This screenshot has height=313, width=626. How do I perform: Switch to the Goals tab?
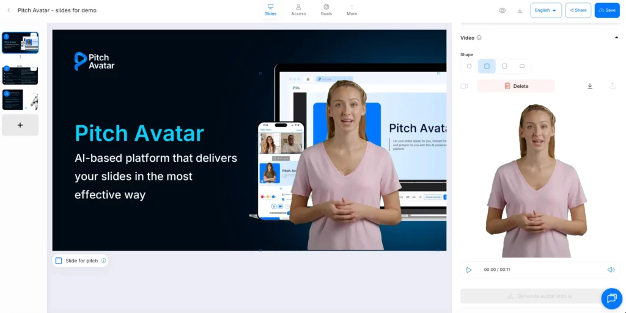click(326, 10)
